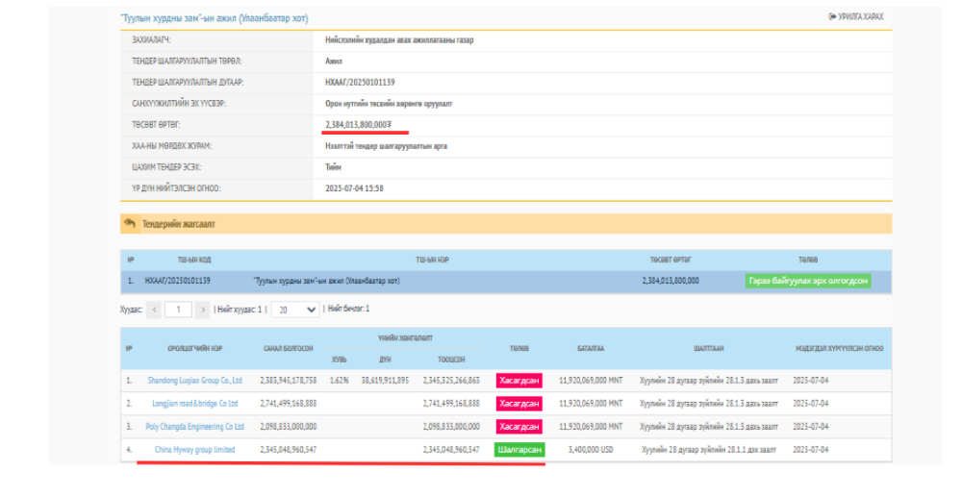Click the back arrow icon beside Тендерийн жагсаалт
Viewport: 962px width, 496px height.
[x=130, y=223]
